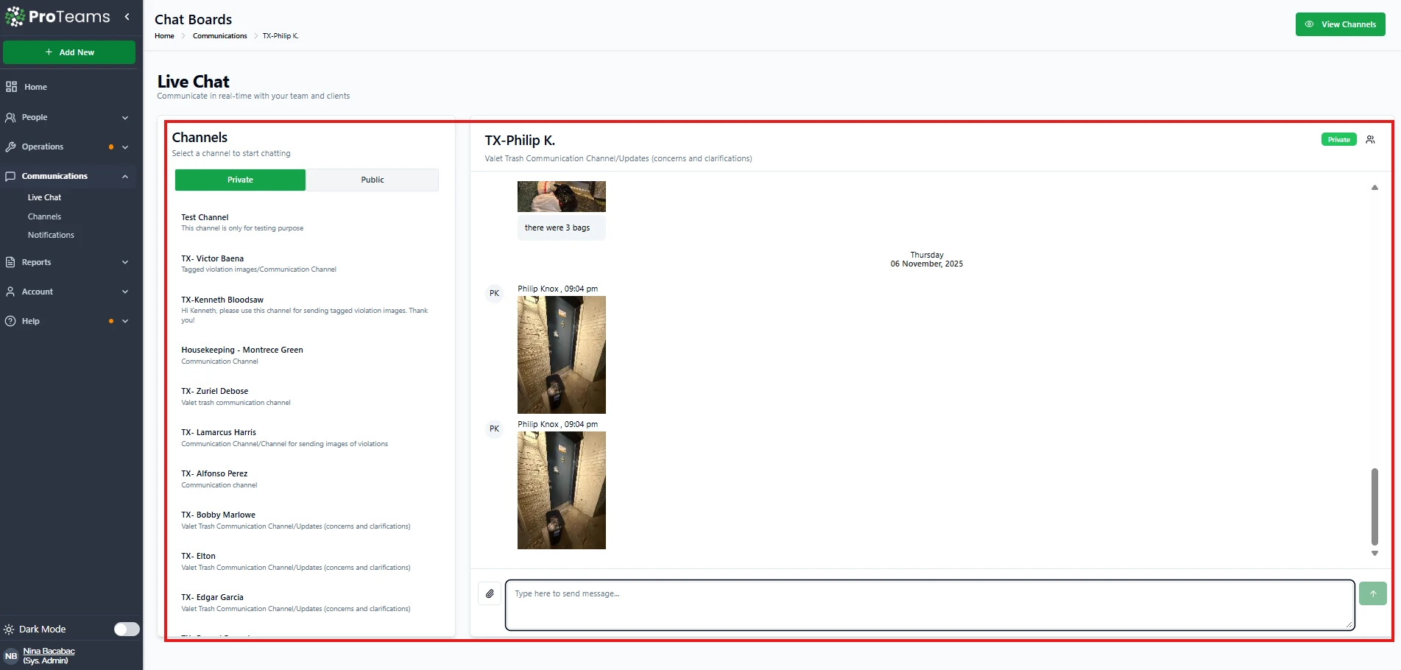Screen dimensions: 1401x670
Task: Click the ProTeams logo
Action: coord(57,16)
